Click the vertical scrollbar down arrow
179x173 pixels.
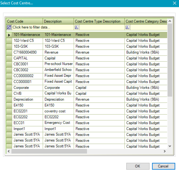[x=170, y=146]
